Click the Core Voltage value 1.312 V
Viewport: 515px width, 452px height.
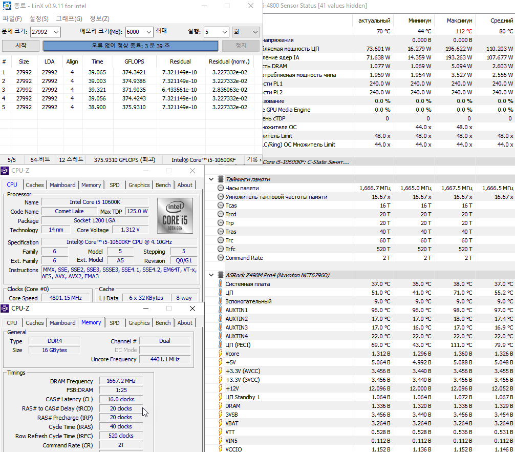coord(130,230)
